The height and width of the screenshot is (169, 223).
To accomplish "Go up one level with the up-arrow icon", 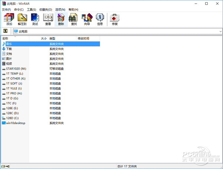I will coord(6,31).
